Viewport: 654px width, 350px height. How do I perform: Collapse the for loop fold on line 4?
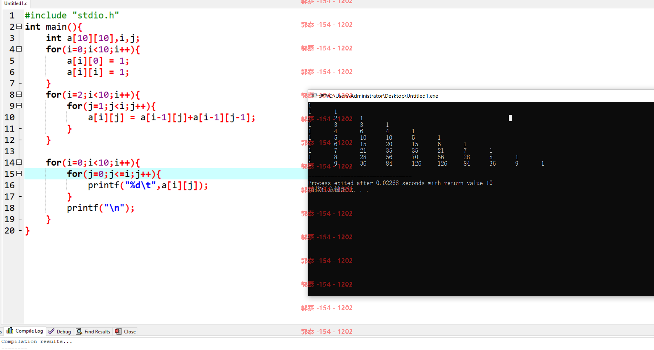(x=19, y=49)
